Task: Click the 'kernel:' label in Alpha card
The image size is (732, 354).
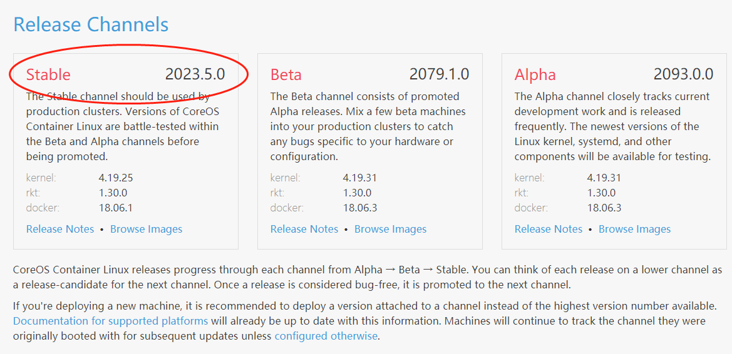Action: click(x=529, y=178)
